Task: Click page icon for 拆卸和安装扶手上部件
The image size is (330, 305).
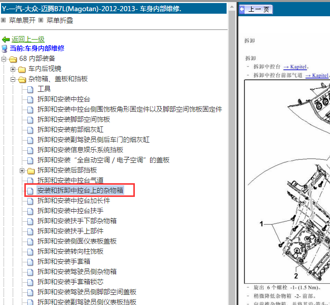Action: (x=30, y=231)
